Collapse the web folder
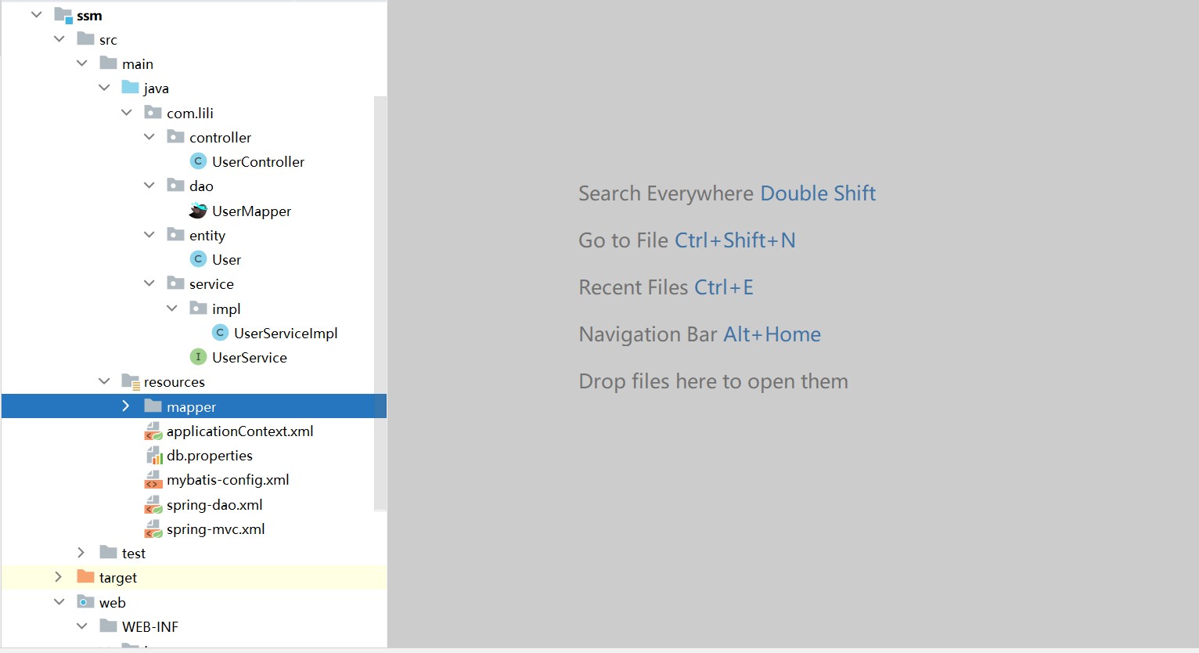Screen dimensions: 1199x653 [59, 602]
